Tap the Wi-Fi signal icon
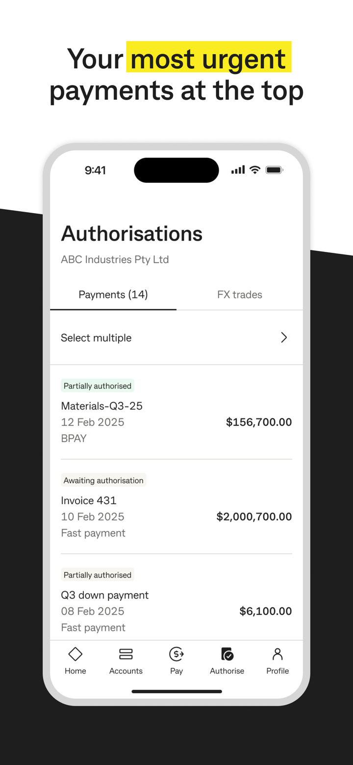 click(x=254, y=170)
